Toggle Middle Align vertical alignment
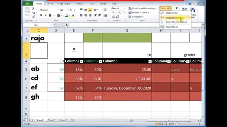The image size is (227, 127). point(85,10)
